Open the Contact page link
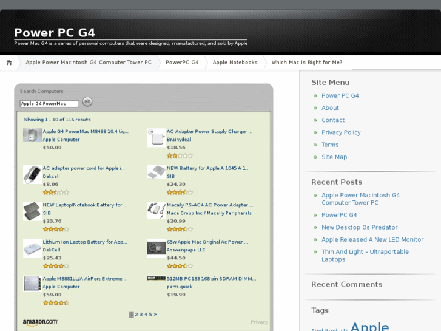Screen dimensions: 441x331 pos(333,120)
